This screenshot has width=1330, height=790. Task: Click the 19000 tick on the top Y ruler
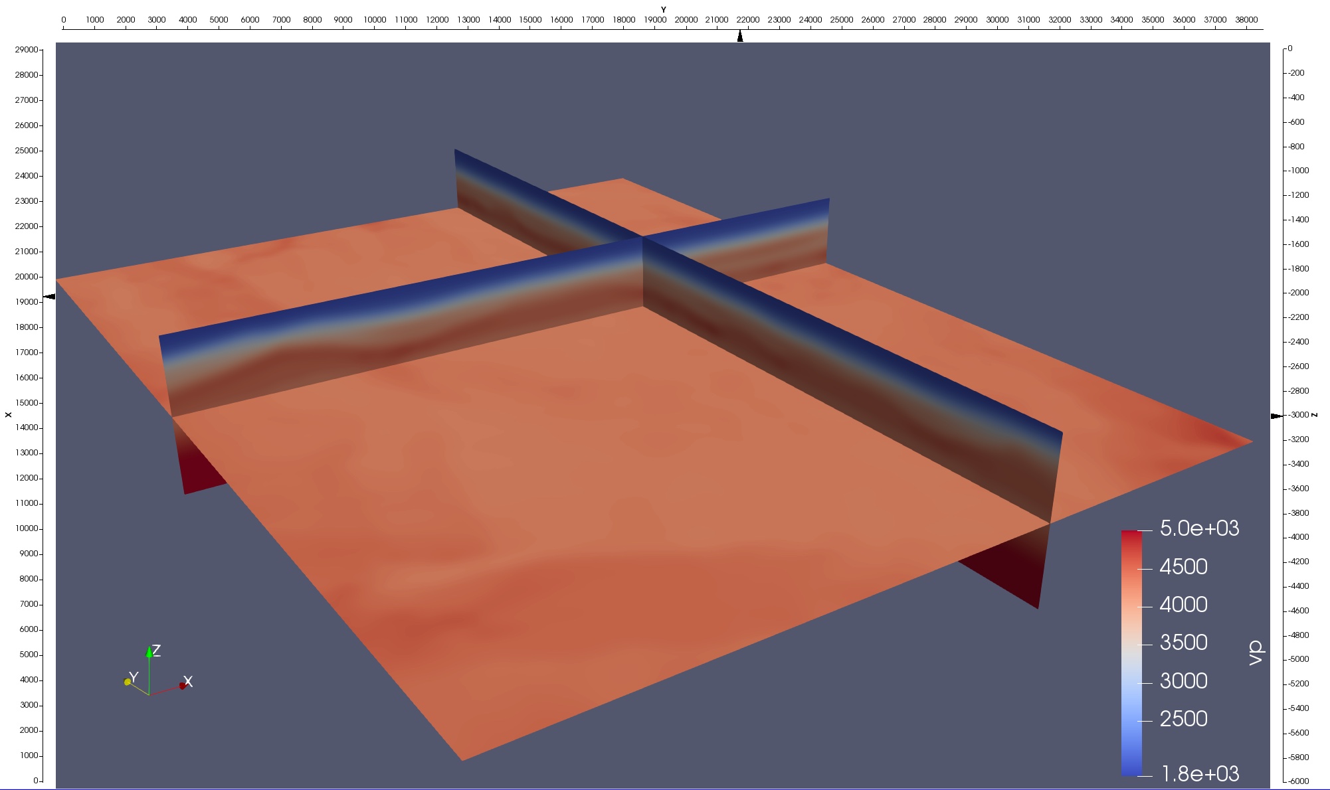[x=655, y=20]
